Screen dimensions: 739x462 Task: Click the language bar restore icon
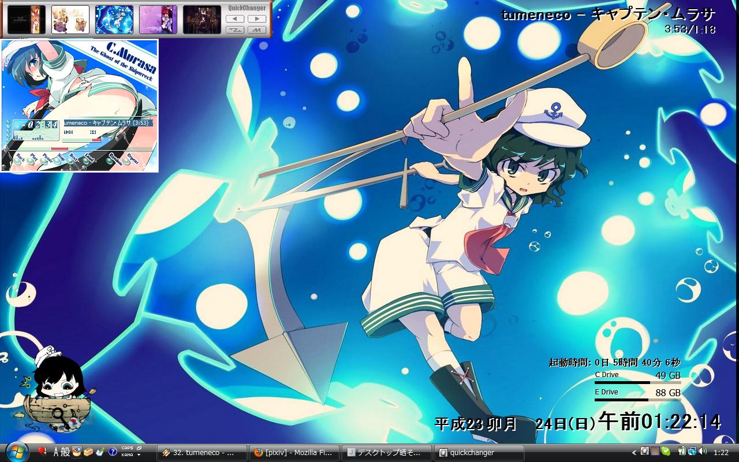[x=139, y=449]
